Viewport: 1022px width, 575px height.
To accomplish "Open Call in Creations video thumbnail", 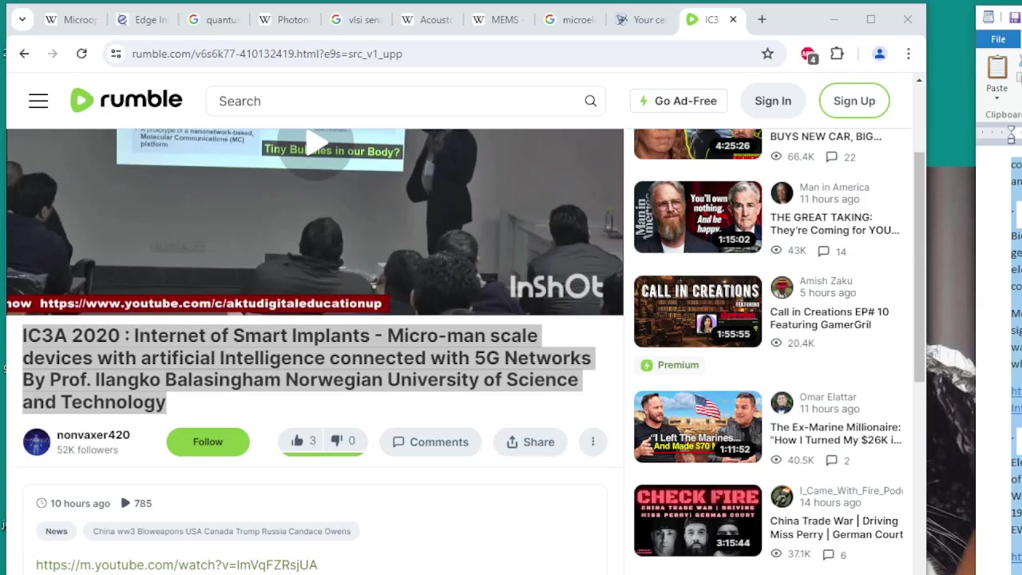I will [698, 311].
